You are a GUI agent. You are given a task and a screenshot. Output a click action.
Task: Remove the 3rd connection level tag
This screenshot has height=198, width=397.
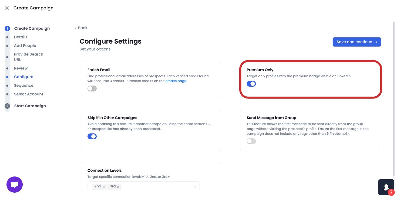pyautogui.click(x=118, y=186)
